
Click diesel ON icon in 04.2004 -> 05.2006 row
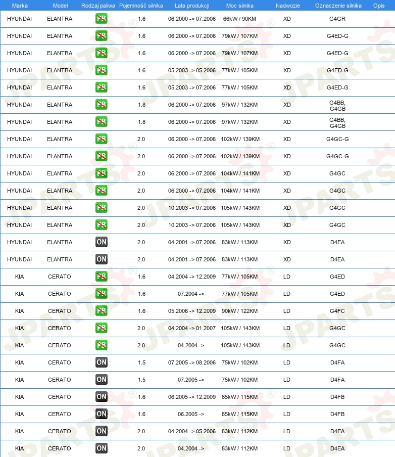pos(102,431)
